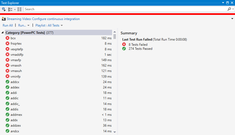
Task: Click the failed icon for vmaxsh
Action: 7,65
